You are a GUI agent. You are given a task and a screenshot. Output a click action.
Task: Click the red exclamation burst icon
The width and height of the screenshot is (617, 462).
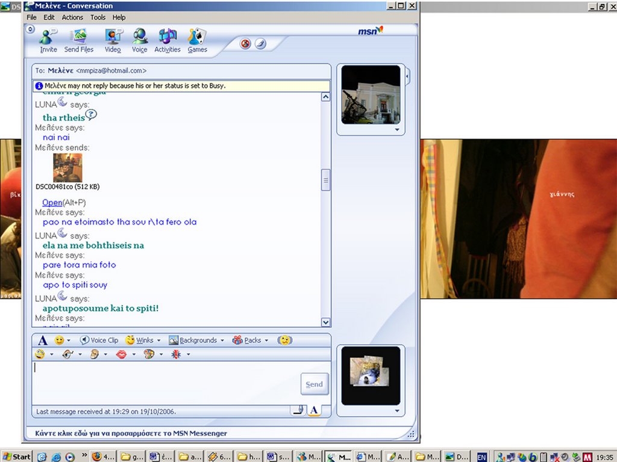(x=176, y=354)
